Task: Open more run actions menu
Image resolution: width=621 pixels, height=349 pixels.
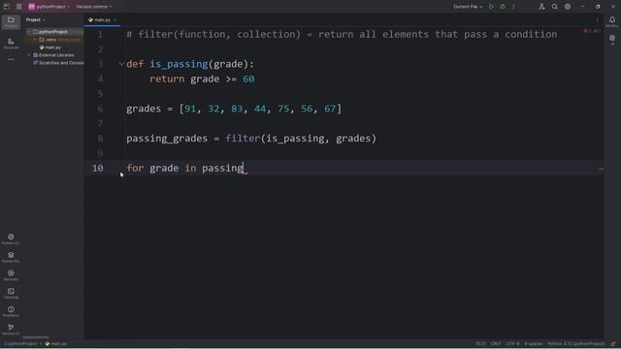Action: pos(513,7)
